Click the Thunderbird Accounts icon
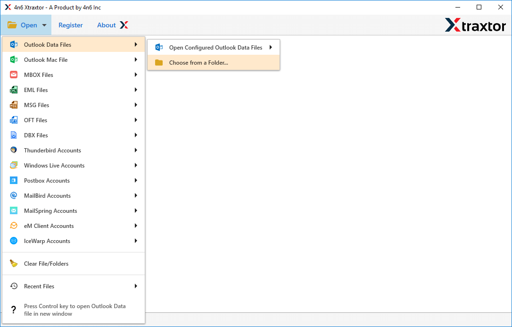This screenshot has height=327, width=512. pos(14,150)
